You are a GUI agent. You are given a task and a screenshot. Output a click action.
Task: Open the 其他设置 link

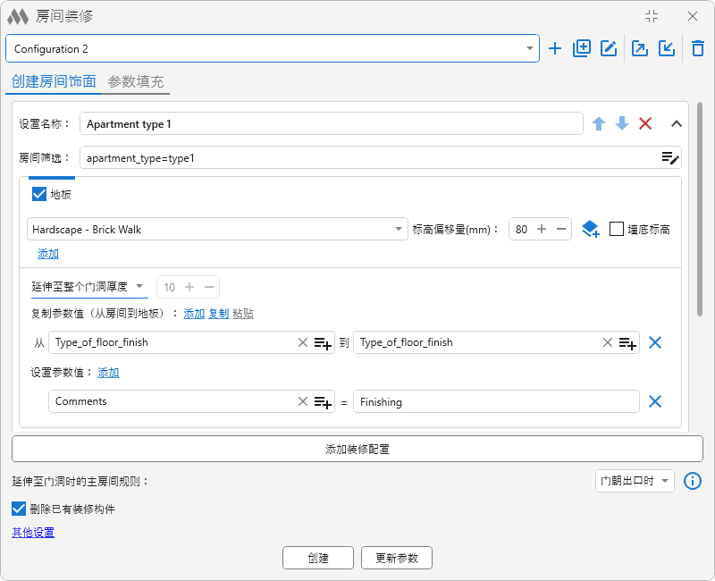[x=33, y=532]
